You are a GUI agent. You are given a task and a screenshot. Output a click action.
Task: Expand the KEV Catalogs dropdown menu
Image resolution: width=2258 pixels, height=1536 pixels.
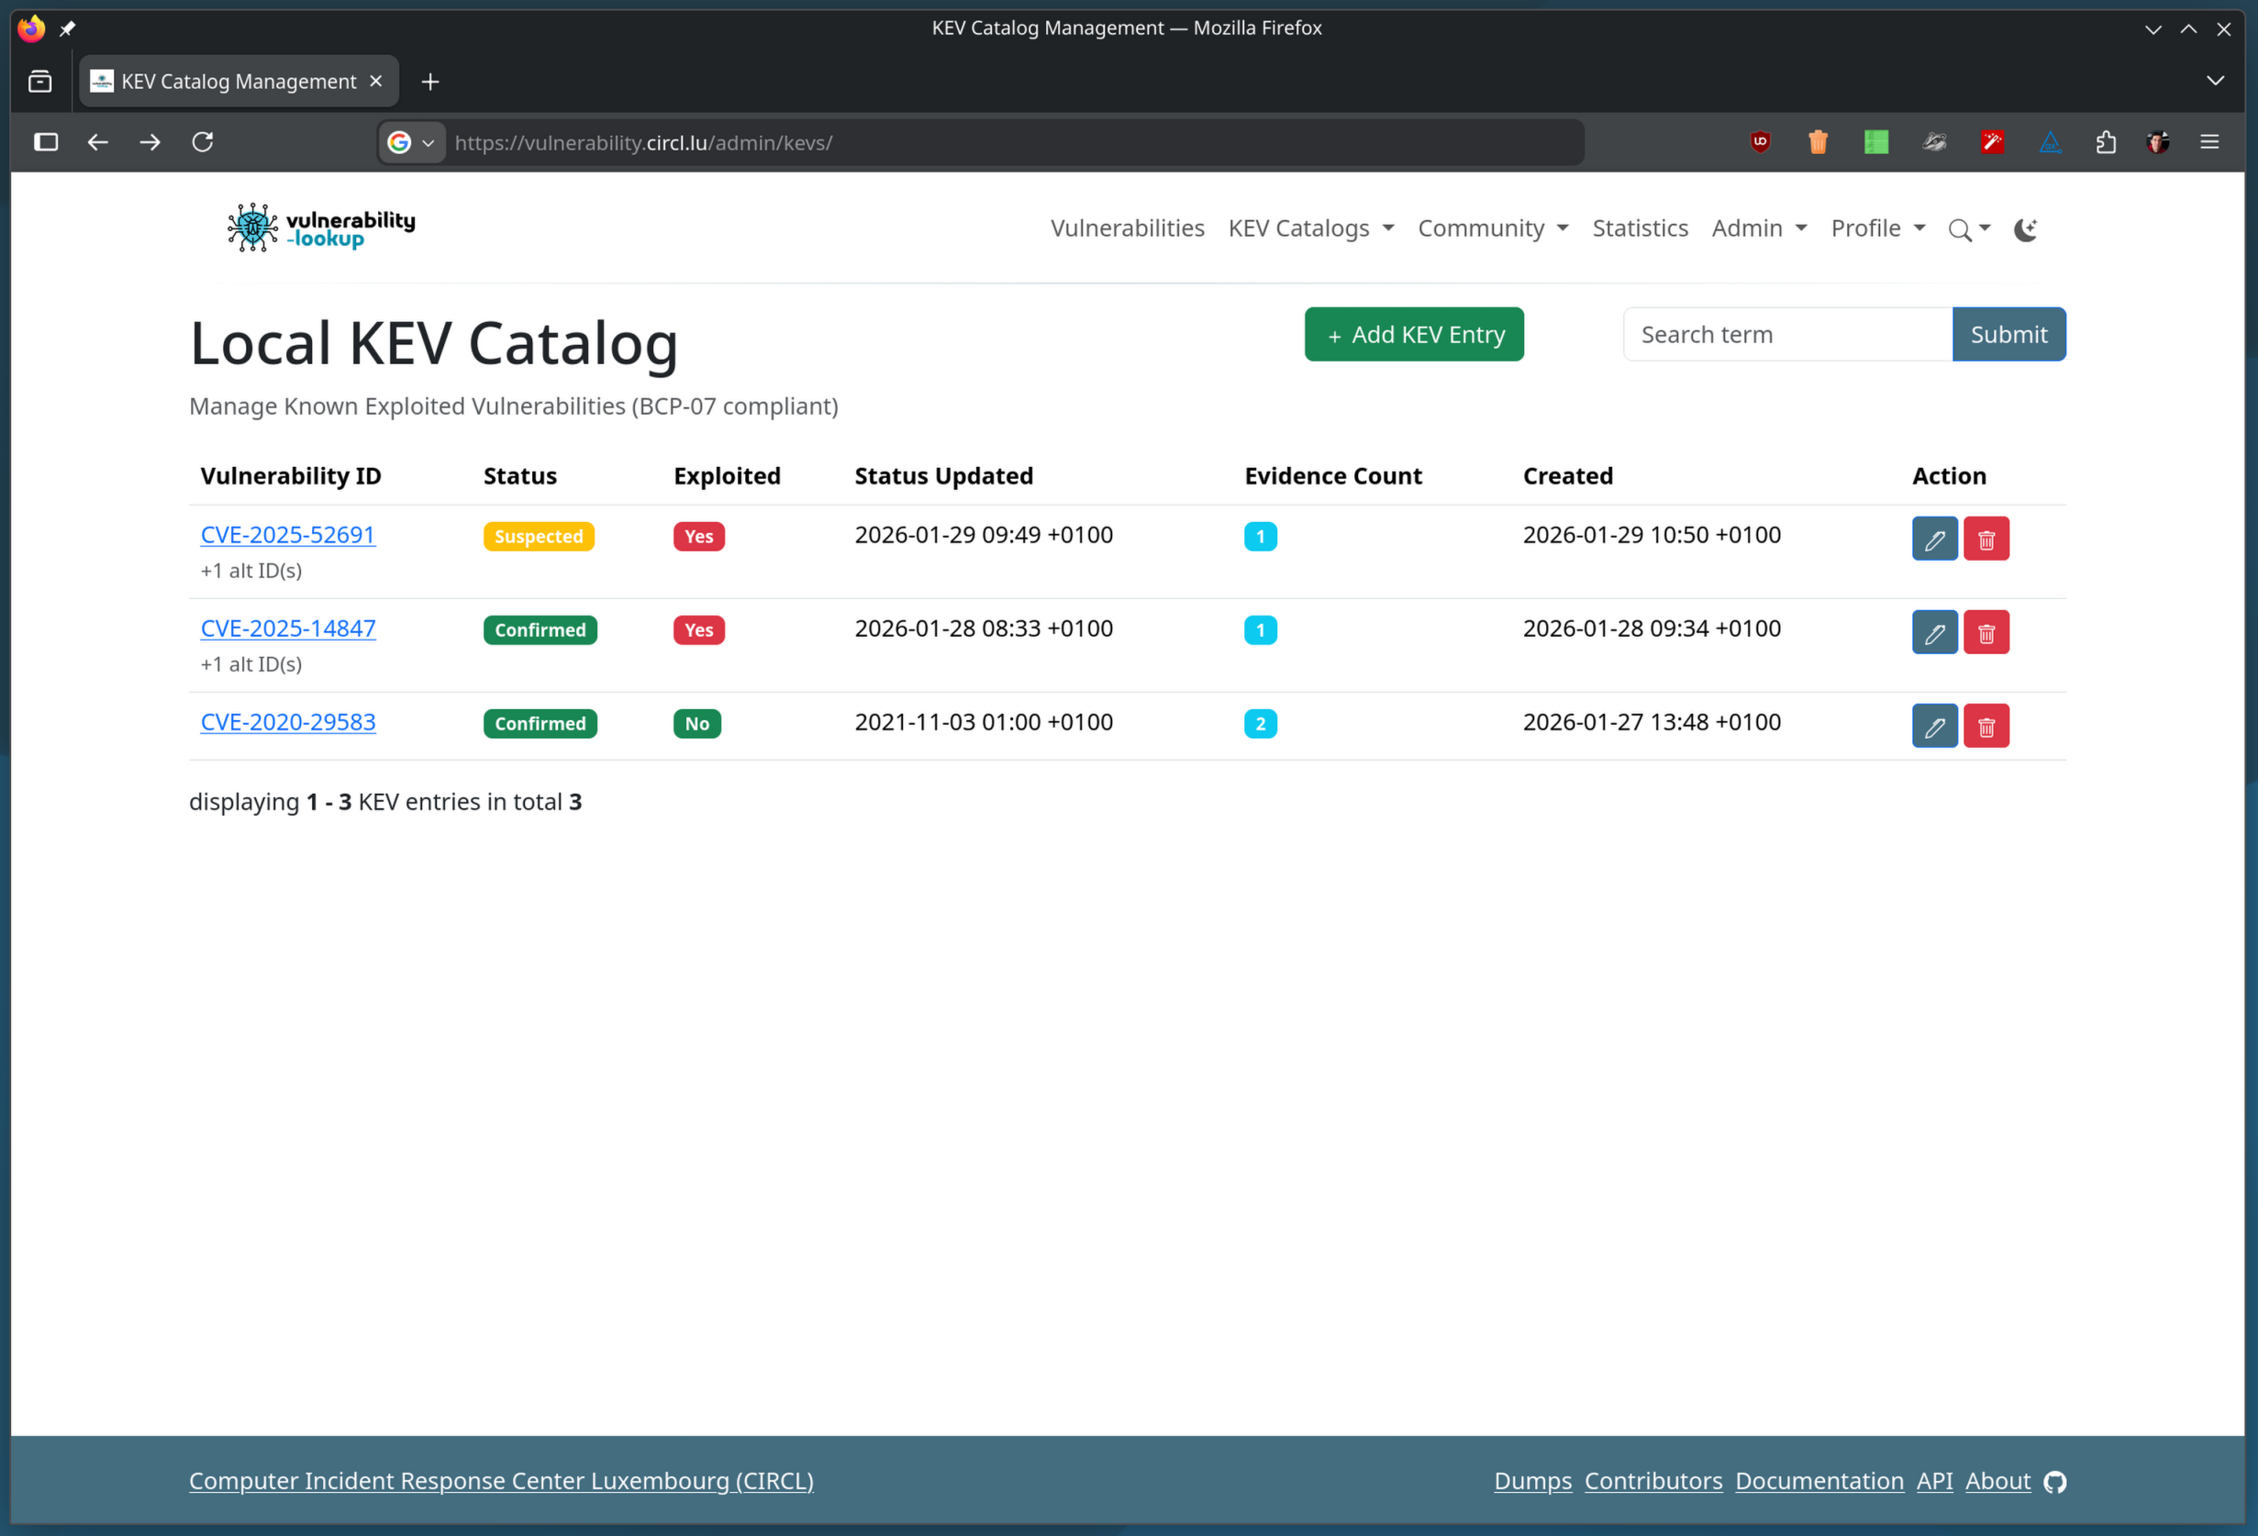click(x=1309, y=228)
